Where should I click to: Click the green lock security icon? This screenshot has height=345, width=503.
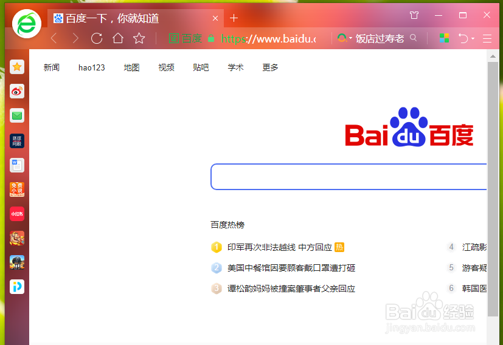pos(211,38)
